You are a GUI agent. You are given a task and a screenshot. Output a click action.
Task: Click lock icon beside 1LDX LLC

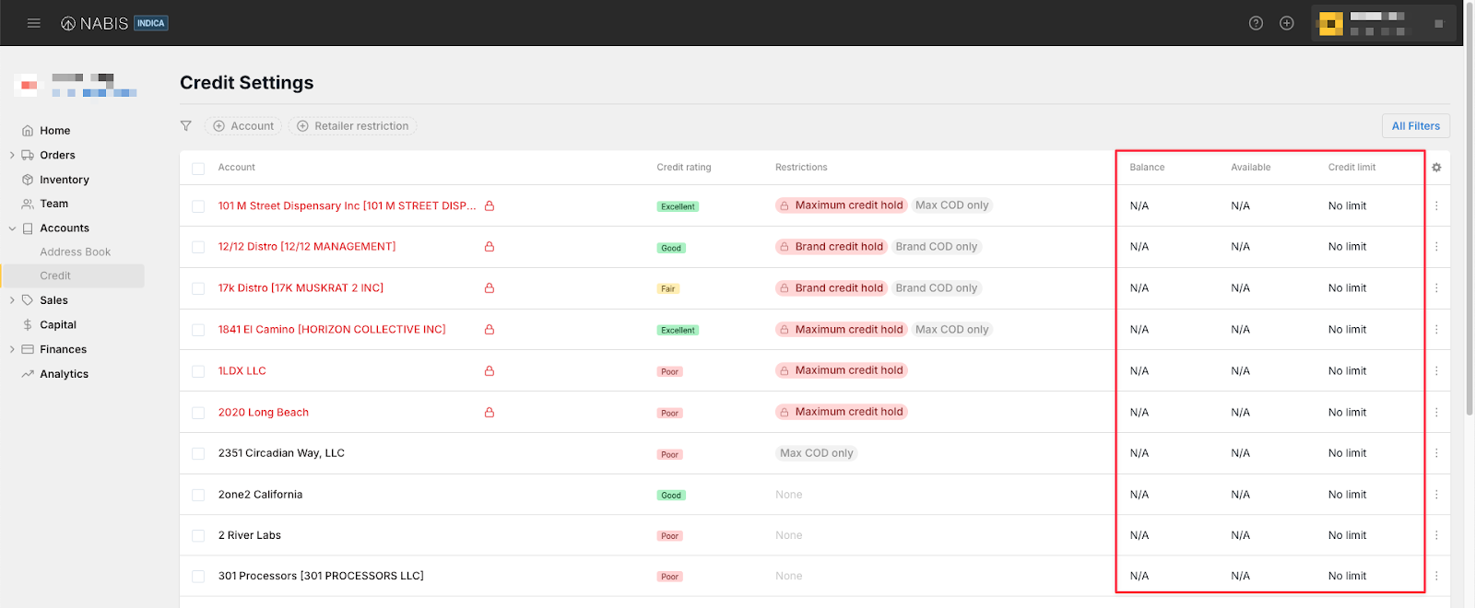[490, 371]
